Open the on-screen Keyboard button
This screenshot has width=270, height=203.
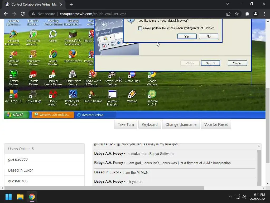[x=150, y=124]
